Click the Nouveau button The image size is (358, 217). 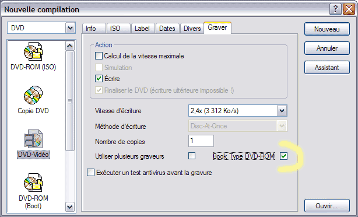tap(327, 29)
